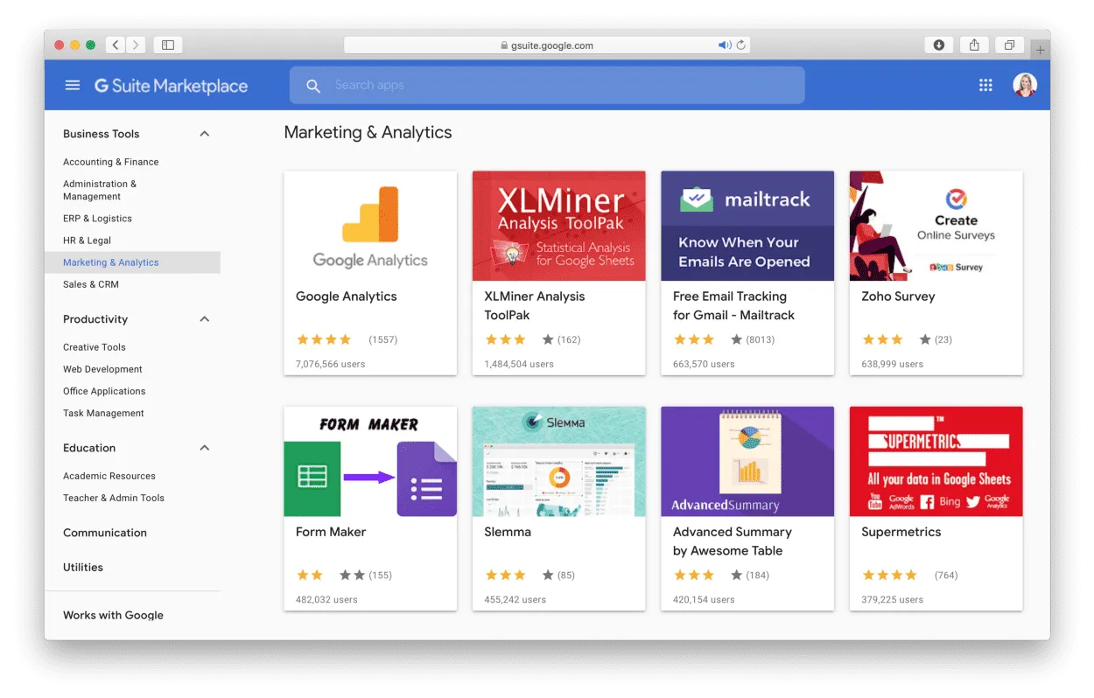The width and height of the screenshot is (1094, 698).
Task: Open the user profile avatar
Action: tap(1025, 85)
